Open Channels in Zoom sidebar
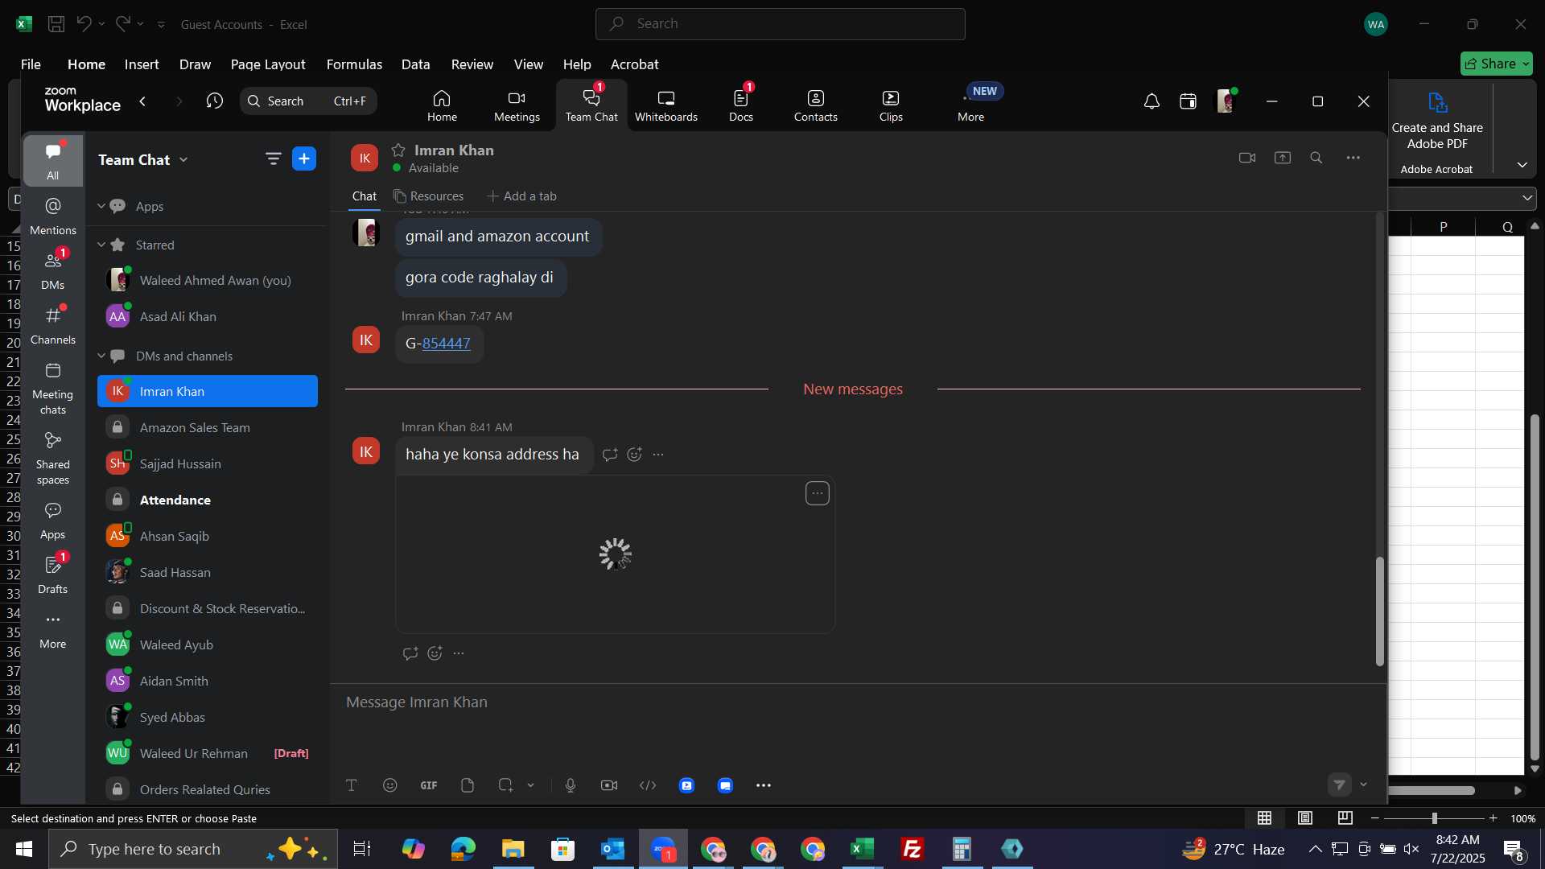This screenshot has width=1545, height=869. pos(53,326)
